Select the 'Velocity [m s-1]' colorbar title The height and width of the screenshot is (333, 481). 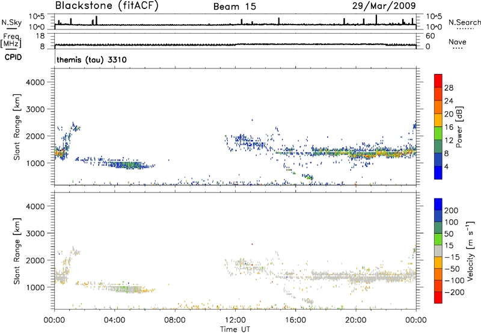470,251
